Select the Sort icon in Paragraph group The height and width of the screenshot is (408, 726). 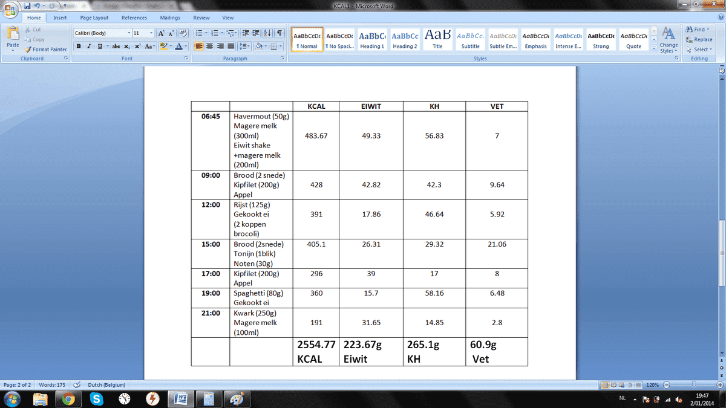click(x=268, y=33)
